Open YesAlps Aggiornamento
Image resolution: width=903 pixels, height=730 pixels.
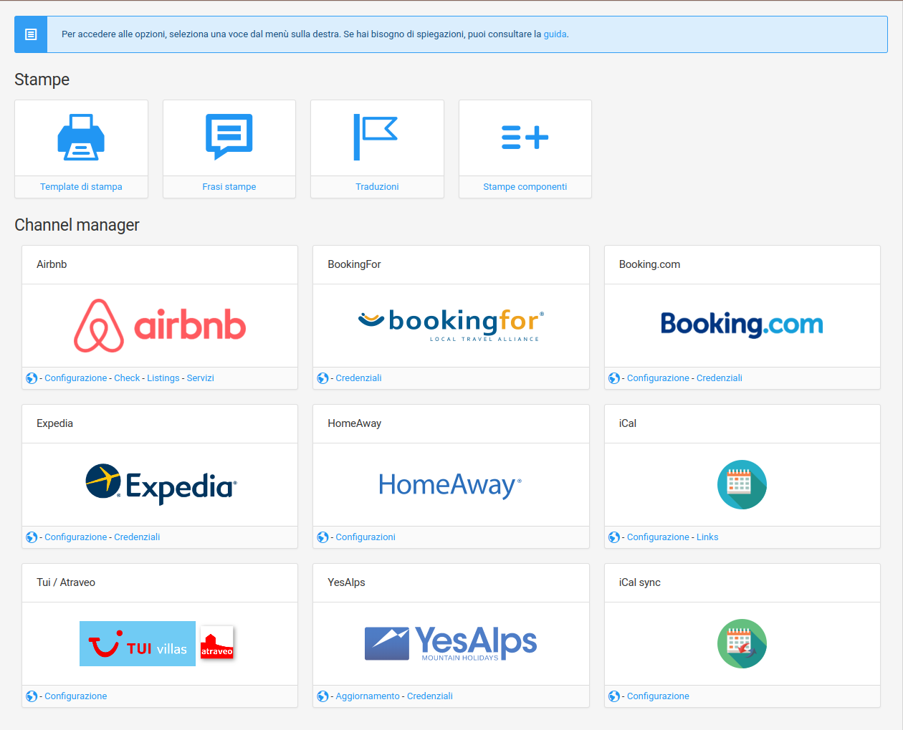368,696
